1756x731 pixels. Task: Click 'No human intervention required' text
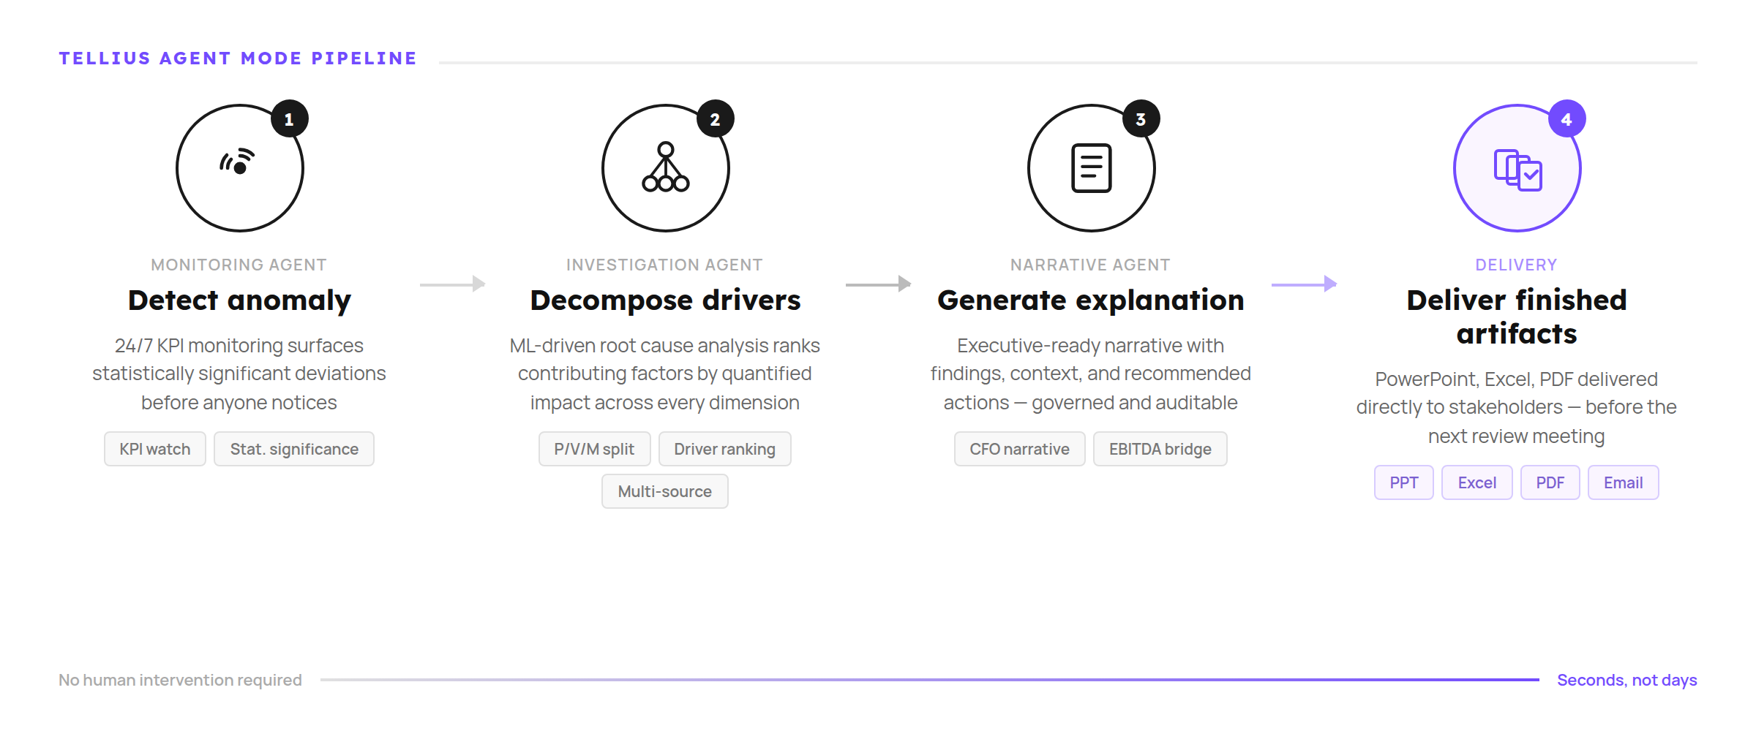click(180, 681)
